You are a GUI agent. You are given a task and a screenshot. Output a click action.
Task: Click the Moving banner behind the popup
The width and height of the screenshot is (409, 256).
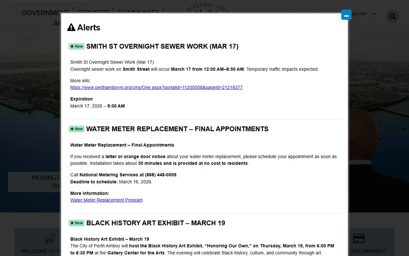(34, 181)
